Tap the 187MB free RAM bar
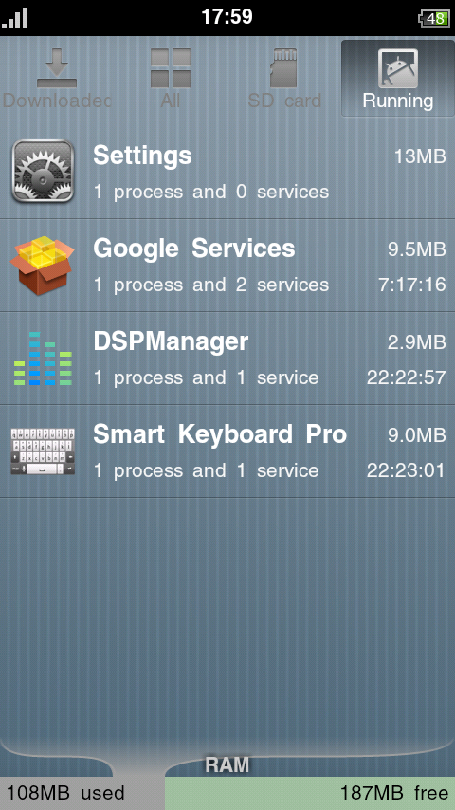The width and height of the screenshot is (455, 810). pyautogui.click(x=310, y=793)
